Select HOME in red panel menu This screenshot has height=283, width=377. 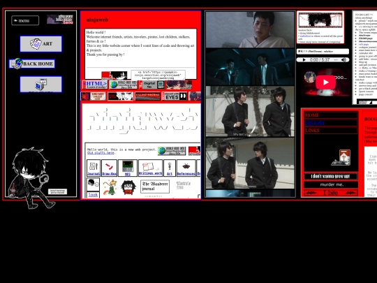tap(331, 115)
